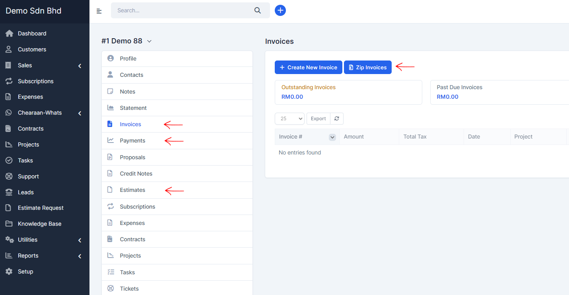
Task: Click the blue quick-create plus icon
Action: click(x=280, y=10)
